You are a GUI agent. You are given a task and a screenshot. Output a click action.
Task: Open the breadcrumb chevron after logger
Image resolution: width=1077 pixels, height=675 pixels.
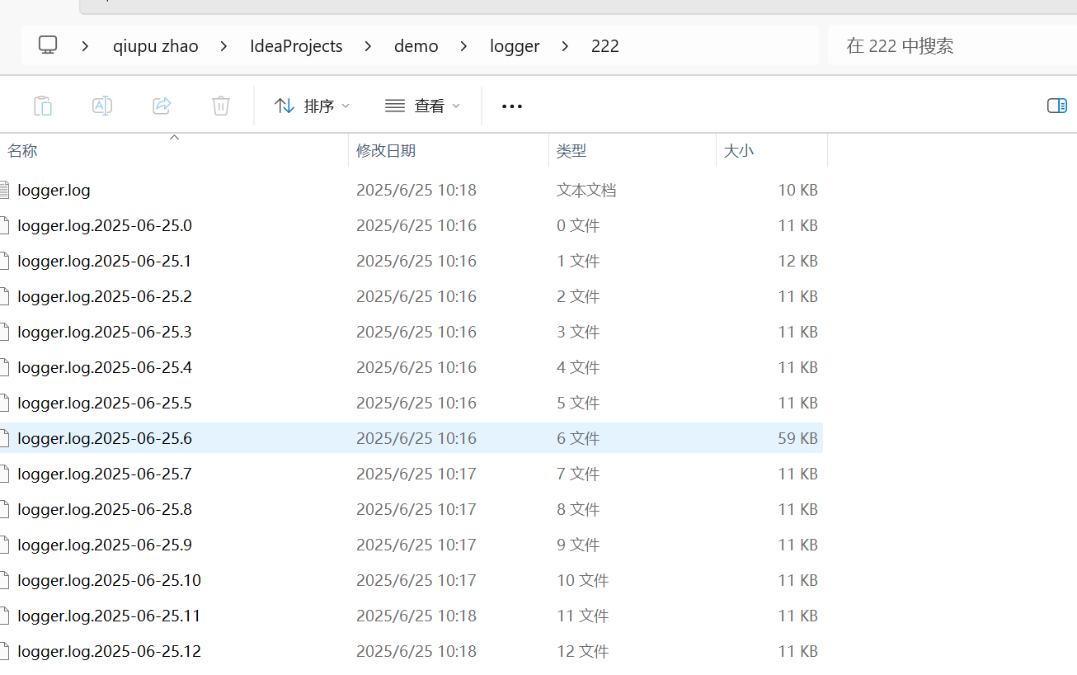point(564,46)
